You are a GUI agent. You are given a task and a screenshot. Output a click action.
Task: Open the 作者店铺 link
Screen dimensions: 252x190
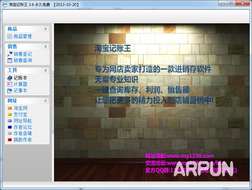point(22,134)
